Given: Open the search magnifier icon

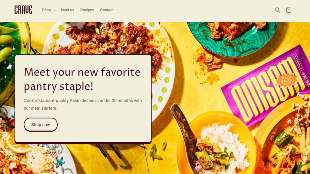Looking at the screenshot, I should (x=277, y=10).
